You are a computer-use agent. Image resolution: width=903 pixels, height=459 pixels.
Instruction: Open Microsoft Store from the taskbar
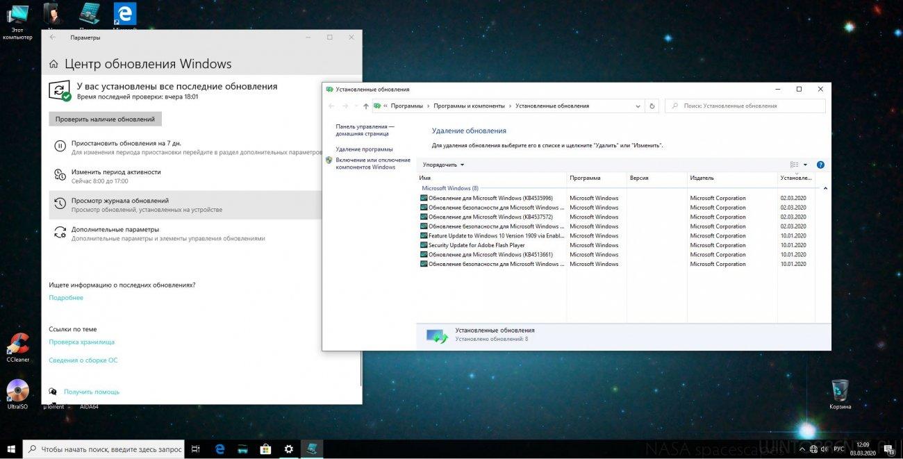265,449
